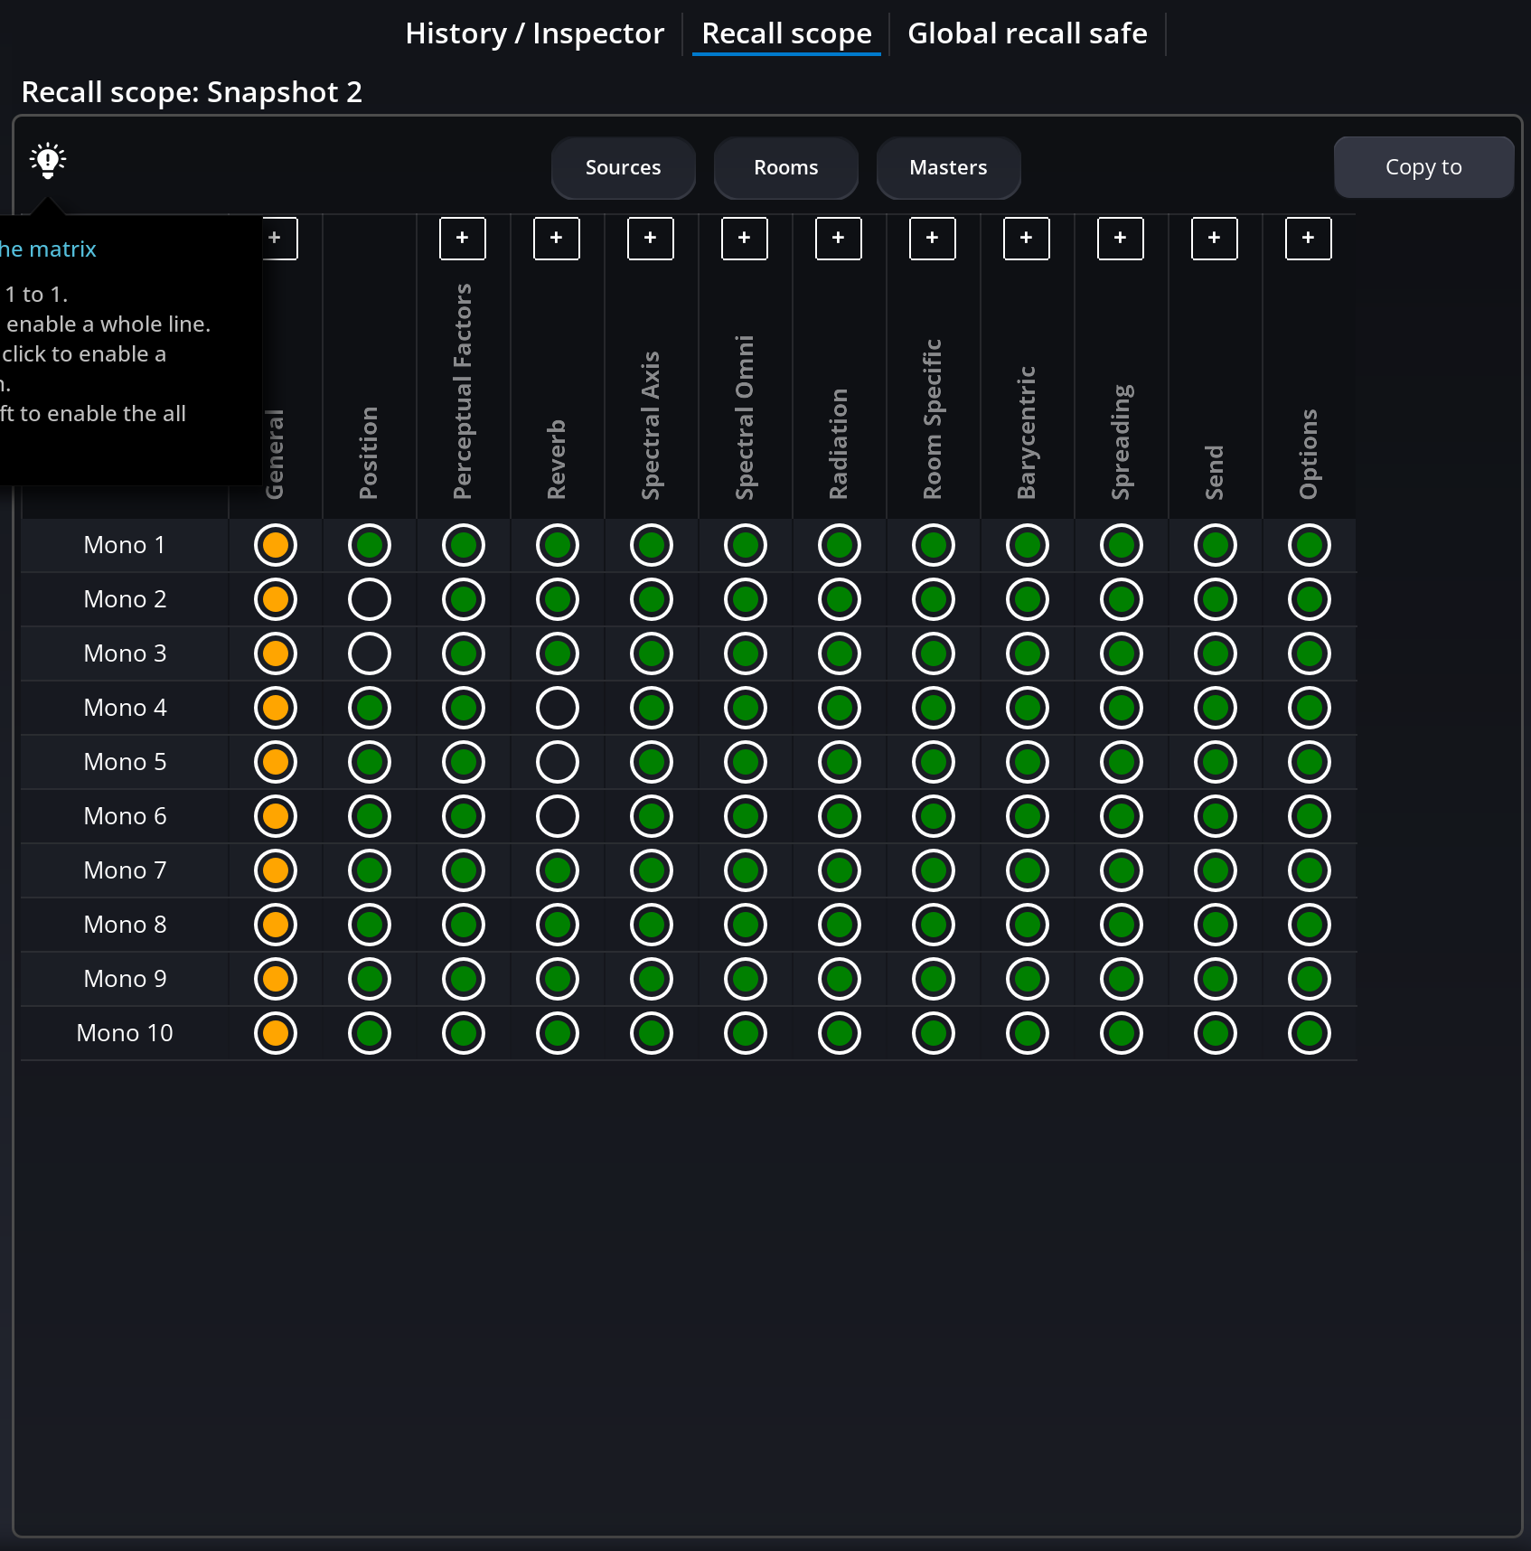Click the plus icon above Perceptual Factors
This screenshot has width=1531, height=1551.
pos(463,238)
